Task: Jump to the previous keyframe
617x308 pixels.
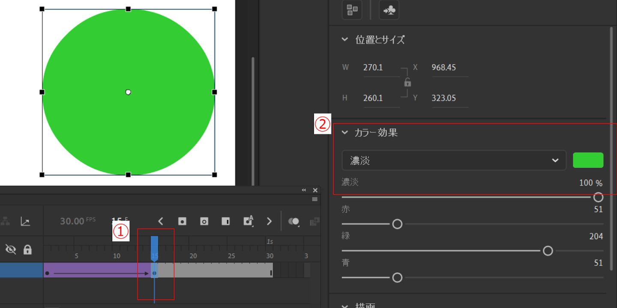Action: coord(161,221)
